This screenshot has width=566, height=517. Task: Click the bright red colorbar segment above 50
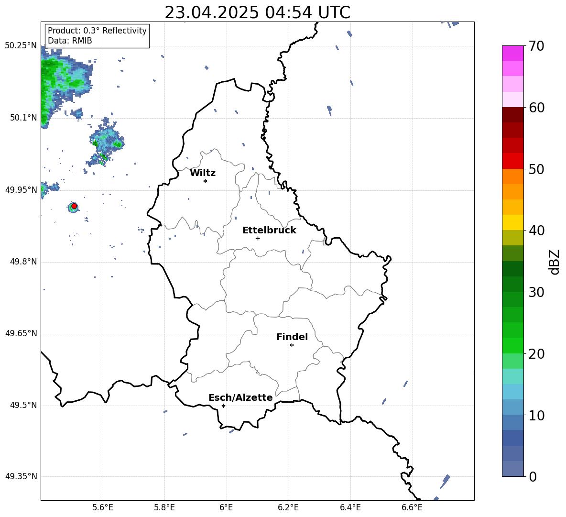(512, 161)
